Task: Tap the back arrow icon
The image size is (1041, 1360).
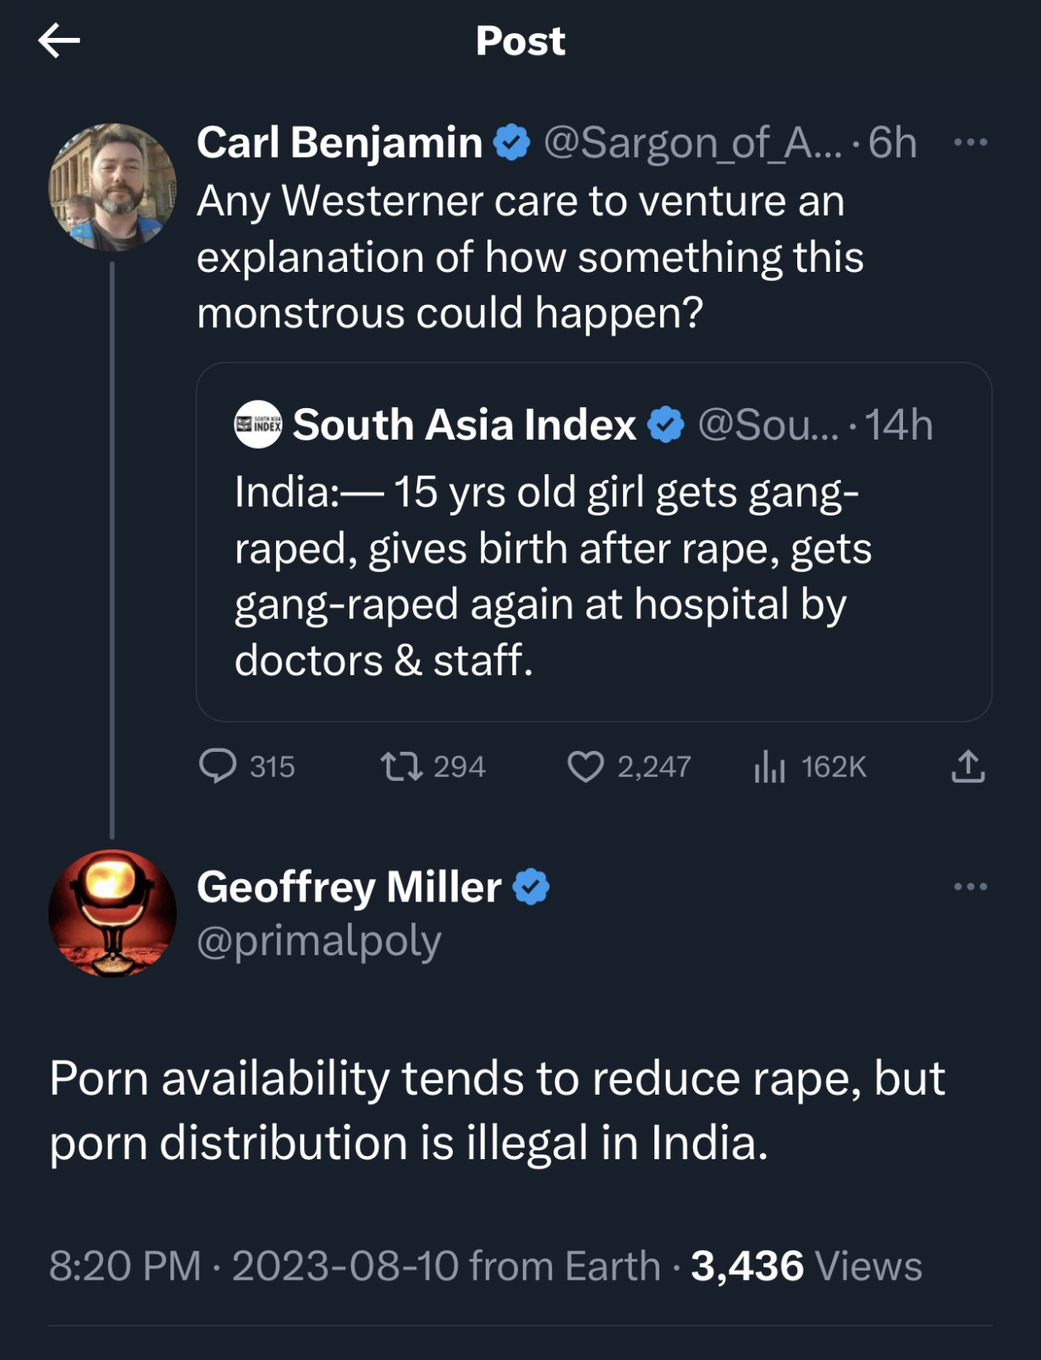Action: click(59, 40)
